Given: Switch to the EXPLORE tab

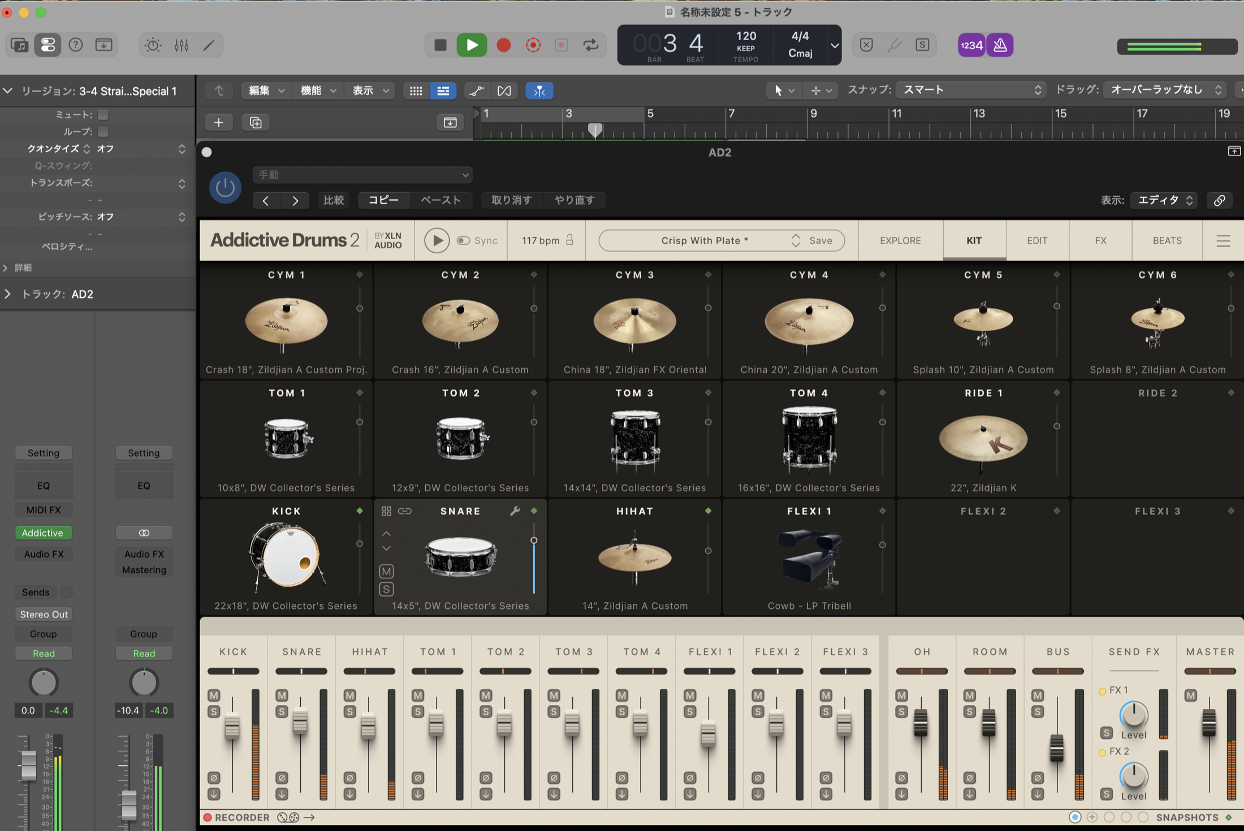Looking at the screenshot, I should (900, 240).
